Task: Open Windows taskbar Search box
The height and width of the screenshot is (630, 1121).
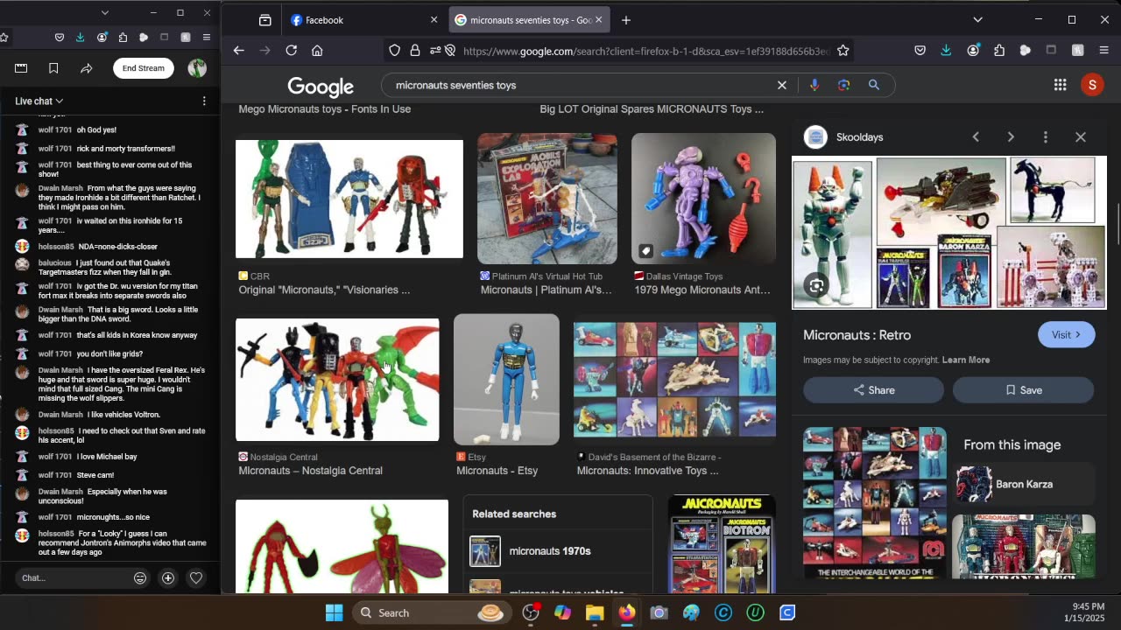Action: click(431, 612)
